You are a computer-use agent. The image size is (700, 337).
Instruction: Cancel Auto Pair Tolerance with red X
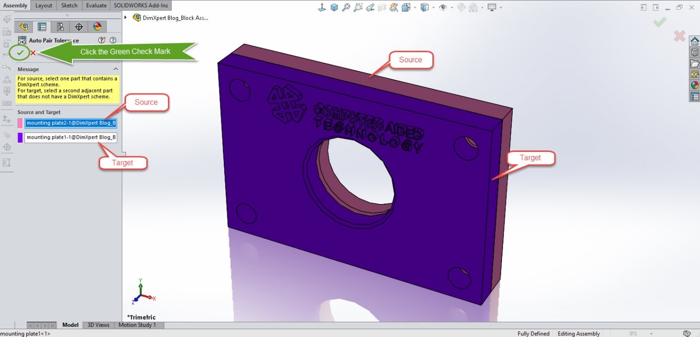[33, 53]
